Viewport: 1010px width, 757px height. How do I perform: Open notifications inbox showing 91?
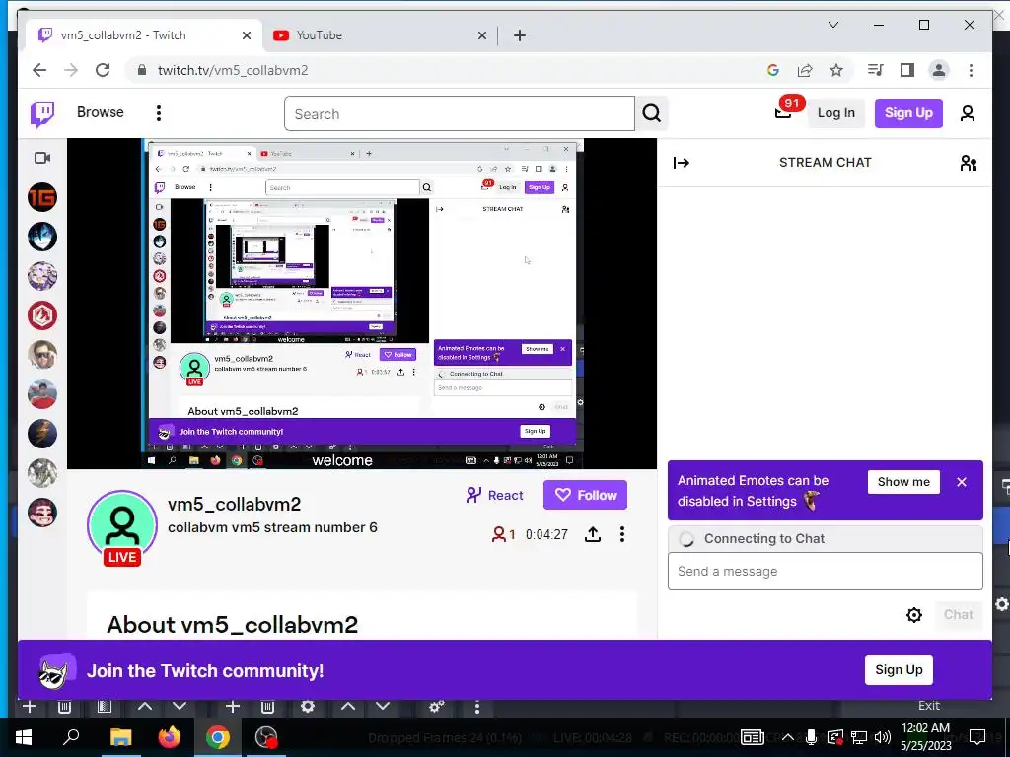coord(785,110)
